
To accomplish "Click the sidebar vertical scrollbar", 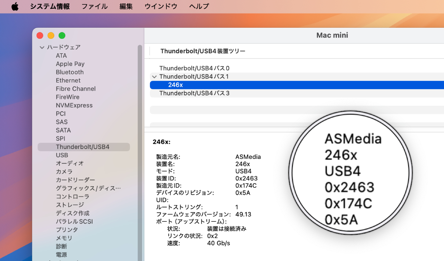I will [140, 153].
